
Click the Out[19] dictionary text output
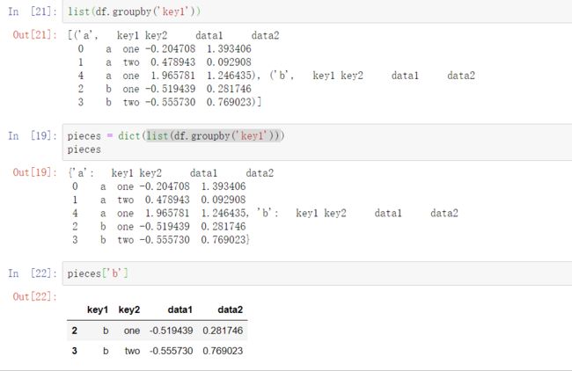click(x=263, y=207)
